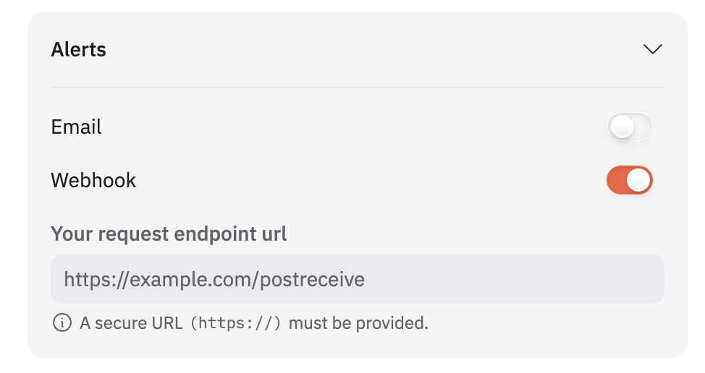
Task: Click the 'Your request endpoint url' label
Action: click(169, 234)
